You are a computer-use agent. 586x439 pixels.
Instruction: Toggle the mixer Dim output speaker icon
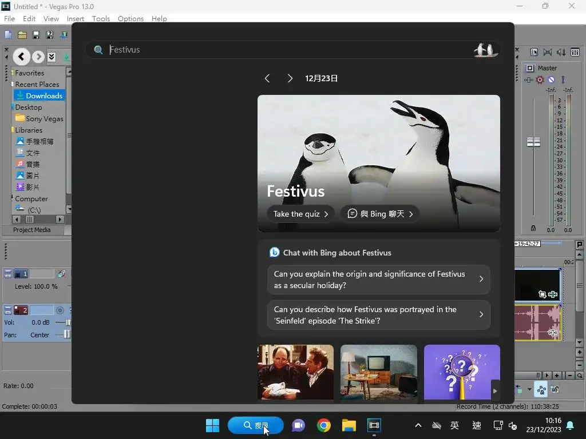click(561, 52)
